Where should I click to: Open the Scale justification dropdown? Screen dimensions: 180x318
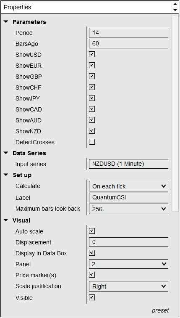128,286
